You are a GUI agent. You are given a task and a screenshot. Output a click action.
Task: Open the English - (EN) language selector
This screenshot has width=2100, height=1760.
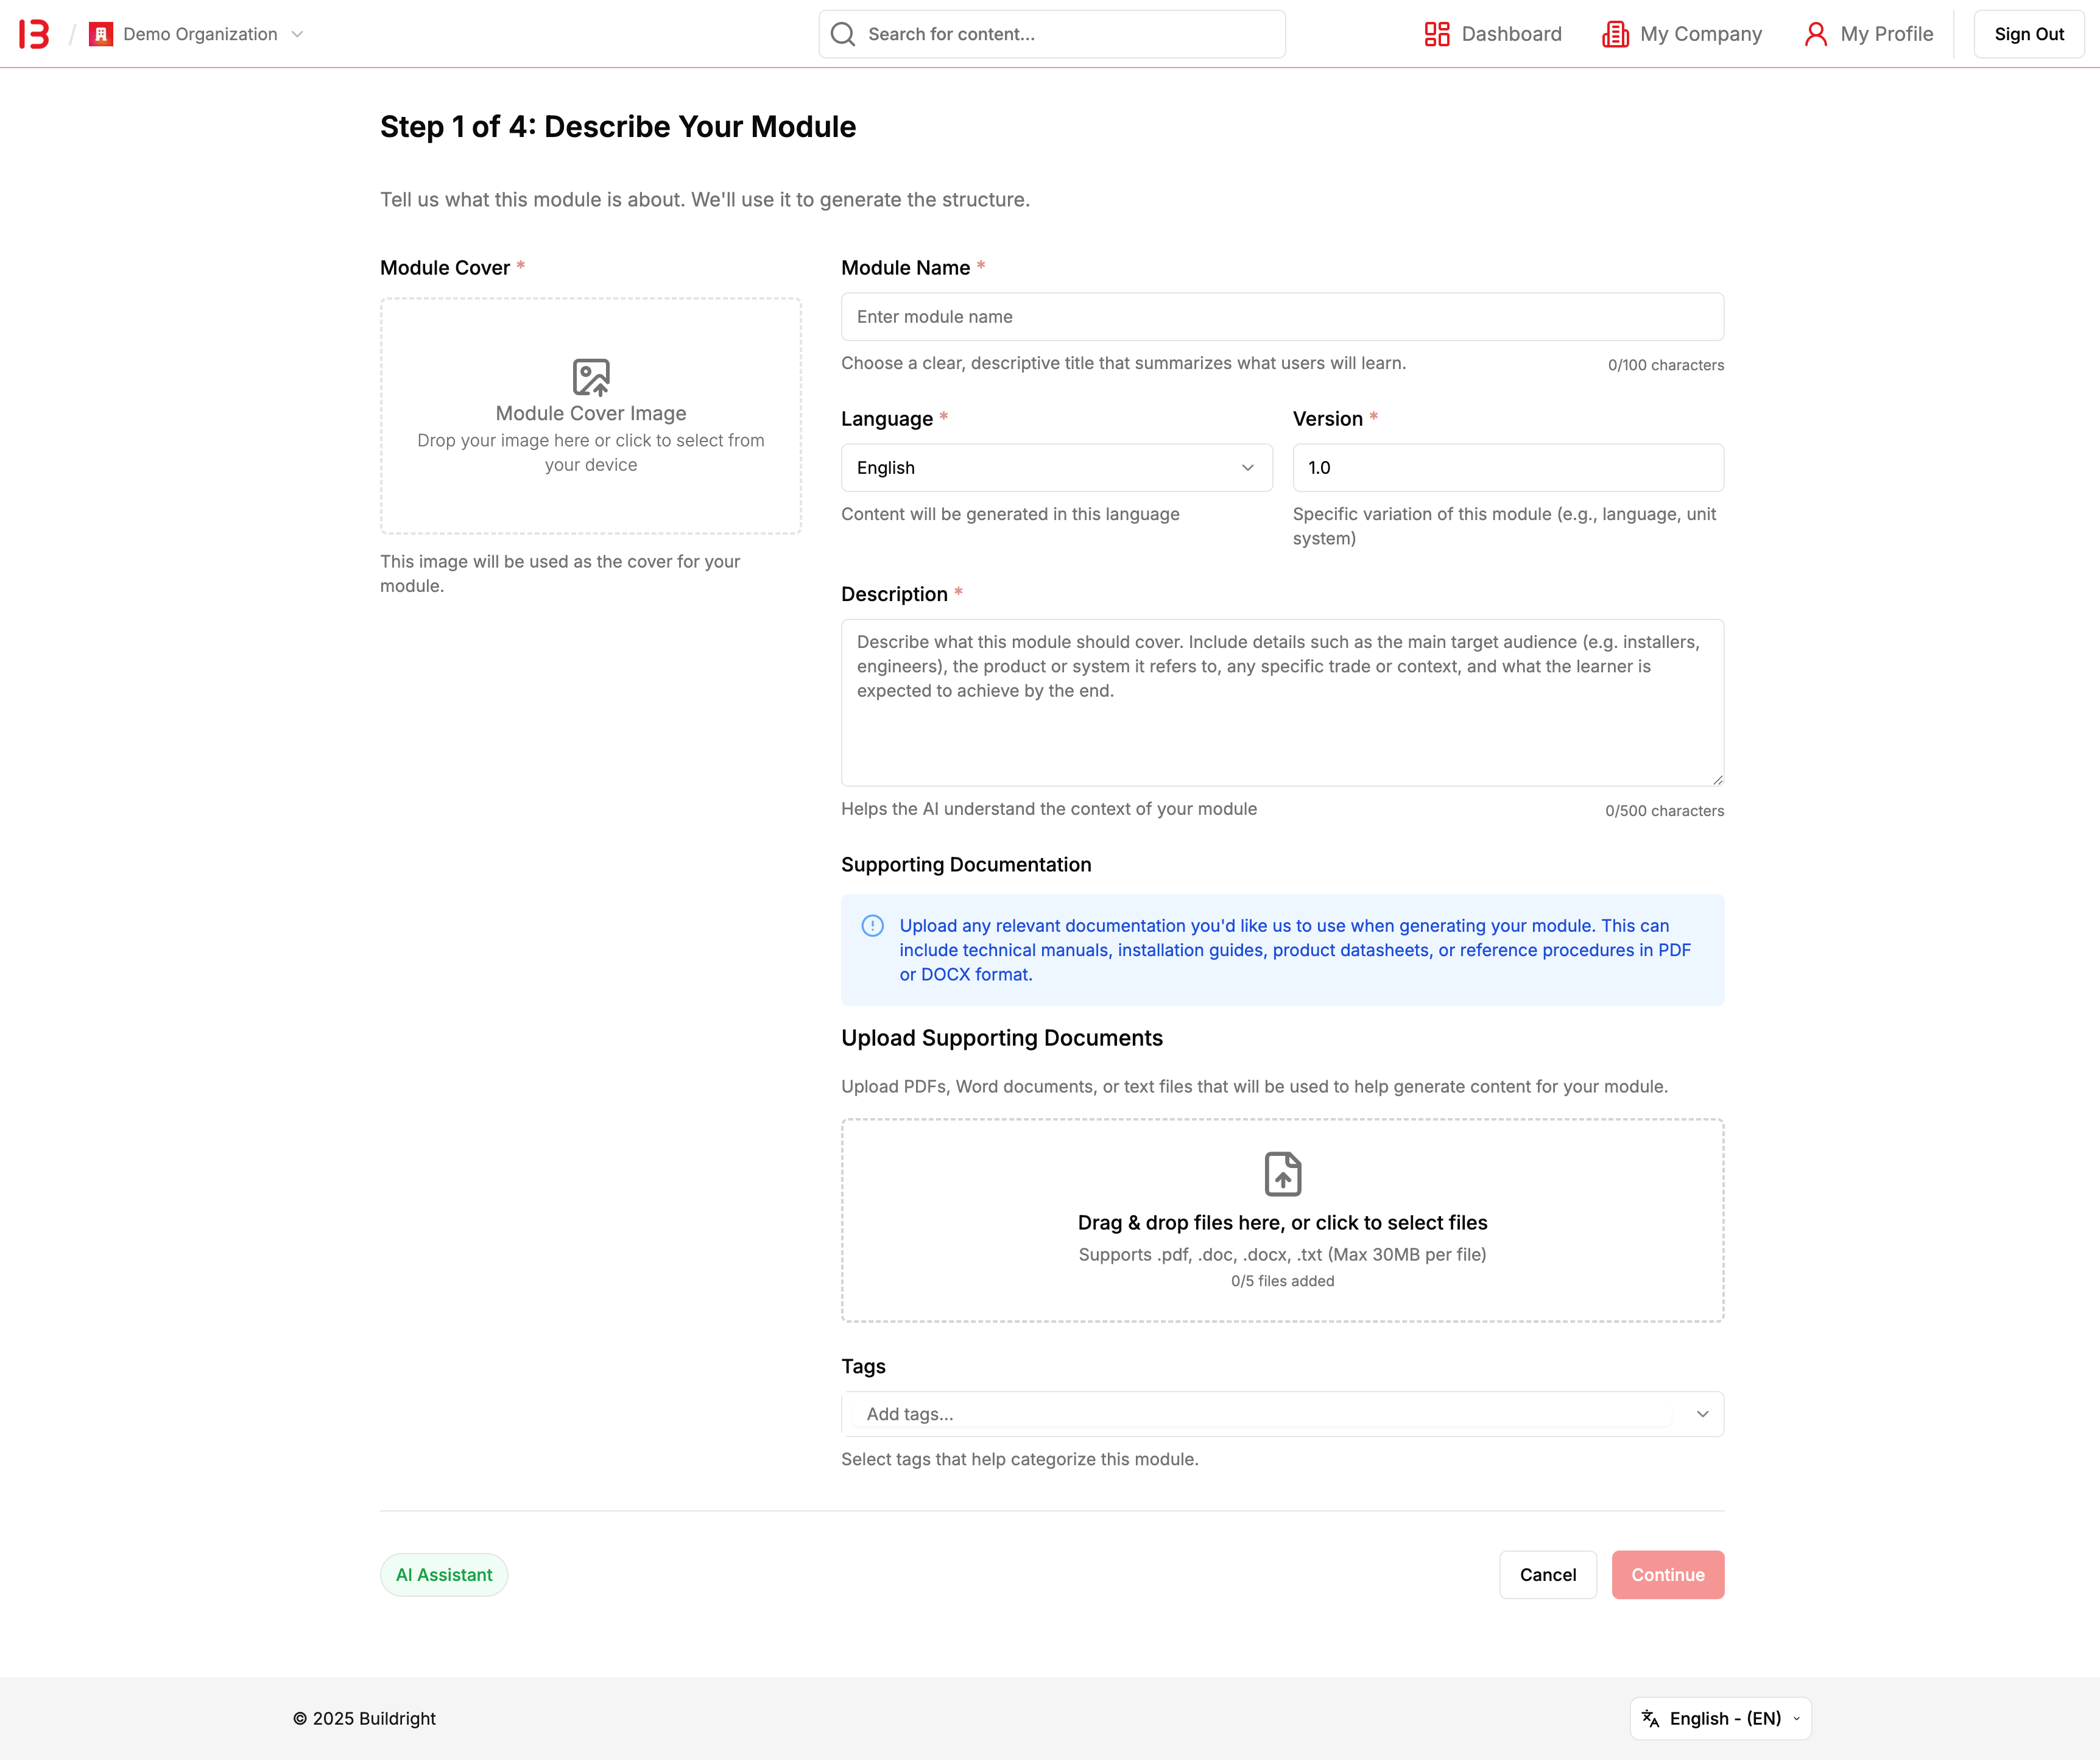pyautogui.click(x=1720, y=1718)
